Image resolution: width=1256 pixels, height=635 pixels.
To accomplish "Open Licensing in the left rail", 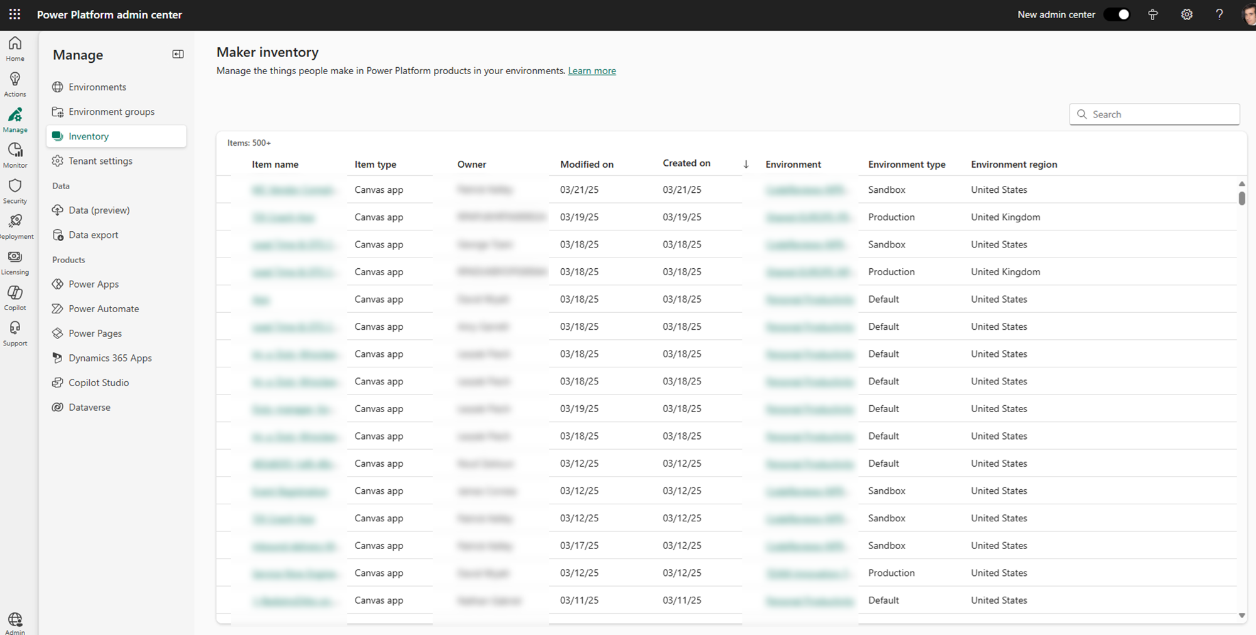I will [x=15, y=263].
